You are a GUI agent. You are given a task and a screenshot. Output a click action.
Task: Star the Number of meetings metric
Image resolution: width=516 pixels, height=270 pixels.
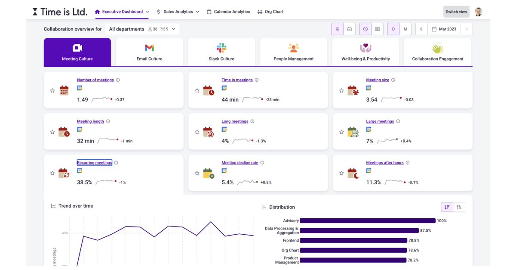pyautogui.click(x=52, y=90)
